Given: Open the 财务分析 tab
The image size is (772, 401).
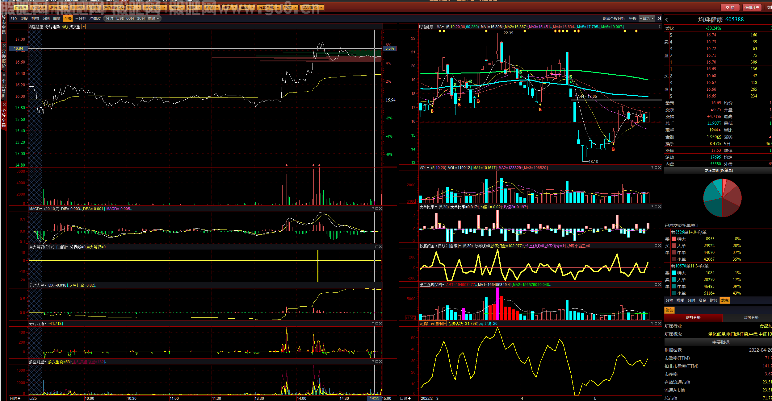Looking at the screenshot, I should coord(693,317).
